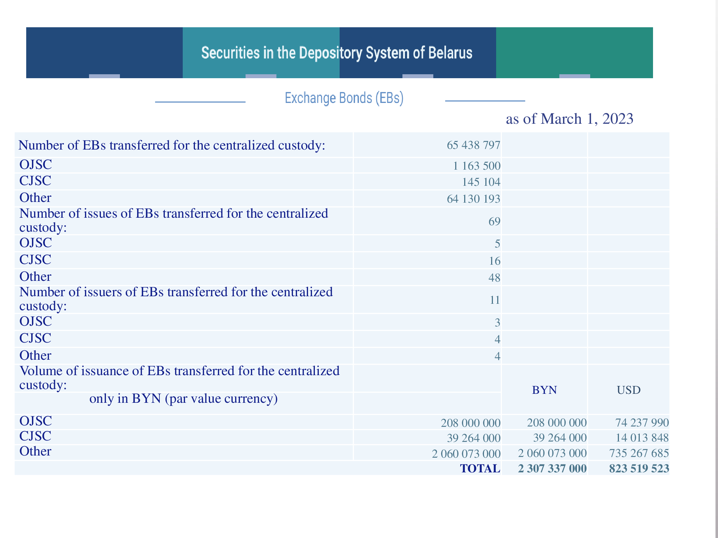
Task: Click the 'OJSC' label under number of EBs
Action: [36, 165]
